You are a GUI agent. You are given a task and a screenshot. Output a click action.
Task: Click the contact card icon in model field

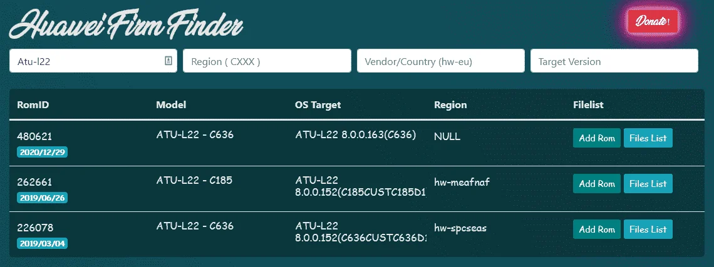168,61
